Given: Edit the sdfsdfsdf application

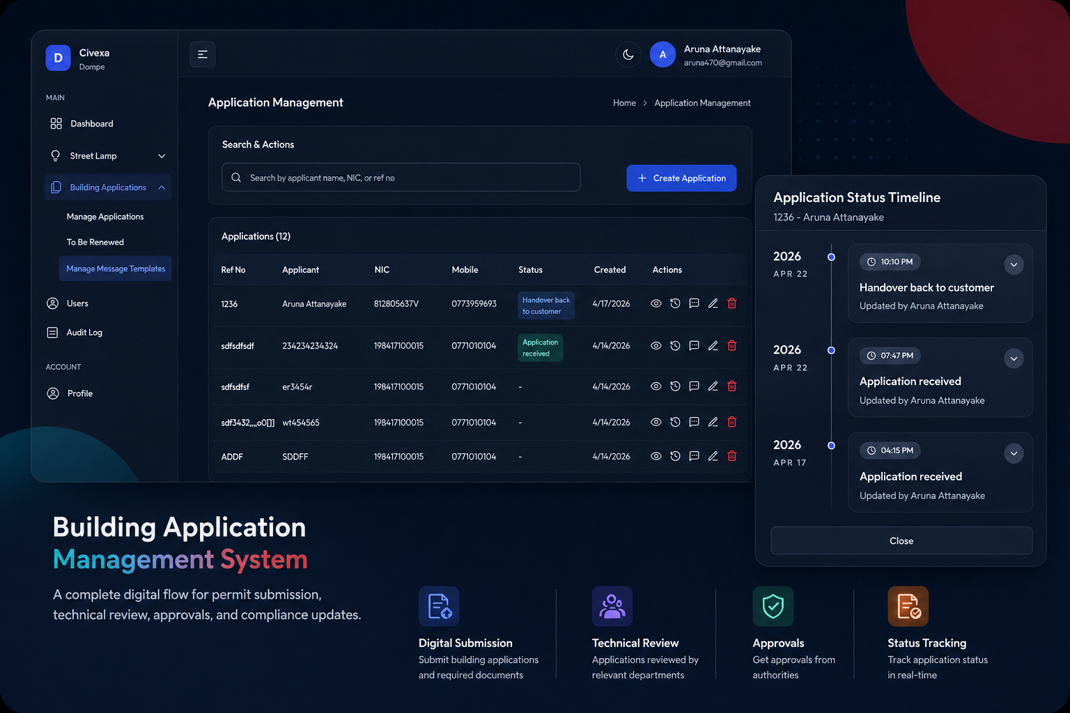Looking at the screenshot, I should (713, 346).
